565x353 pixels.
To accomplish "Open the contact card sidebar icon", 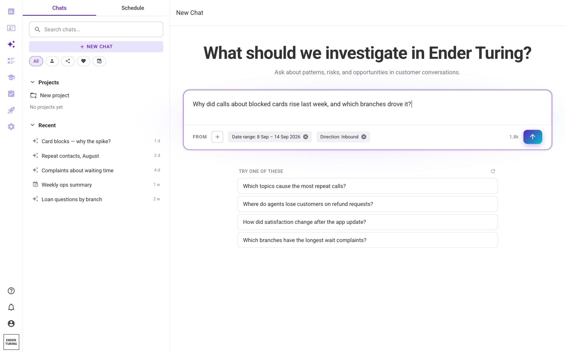I will (x=11, y=28).
